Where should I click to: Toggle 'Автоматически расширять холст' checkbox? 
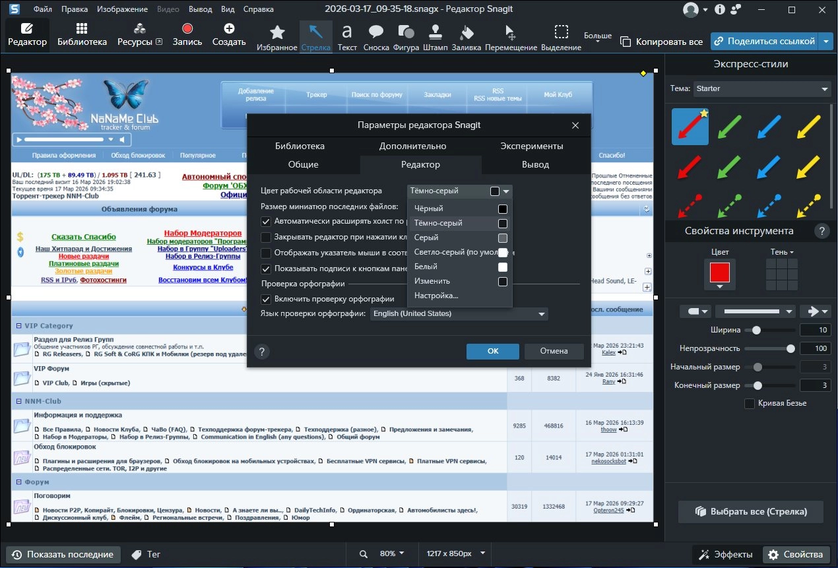click(266, 222)
